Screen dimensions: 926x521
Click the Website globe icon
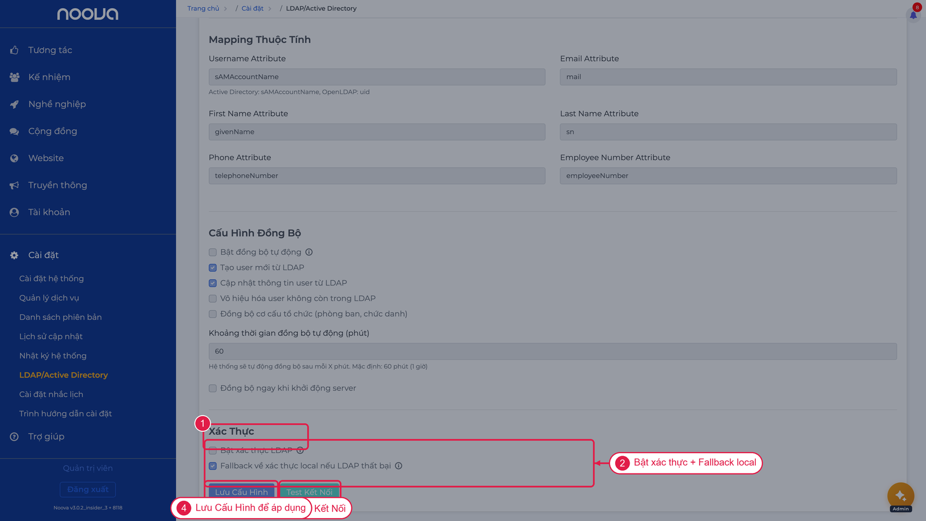click(x=14, y=158)
